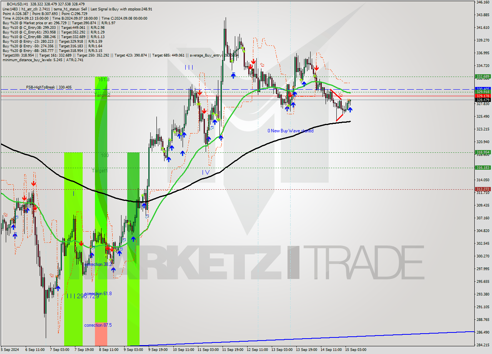This screenshot has height=354, width=492.
Task: Click the 323.215 price axis label
Action: click(483, 129)
